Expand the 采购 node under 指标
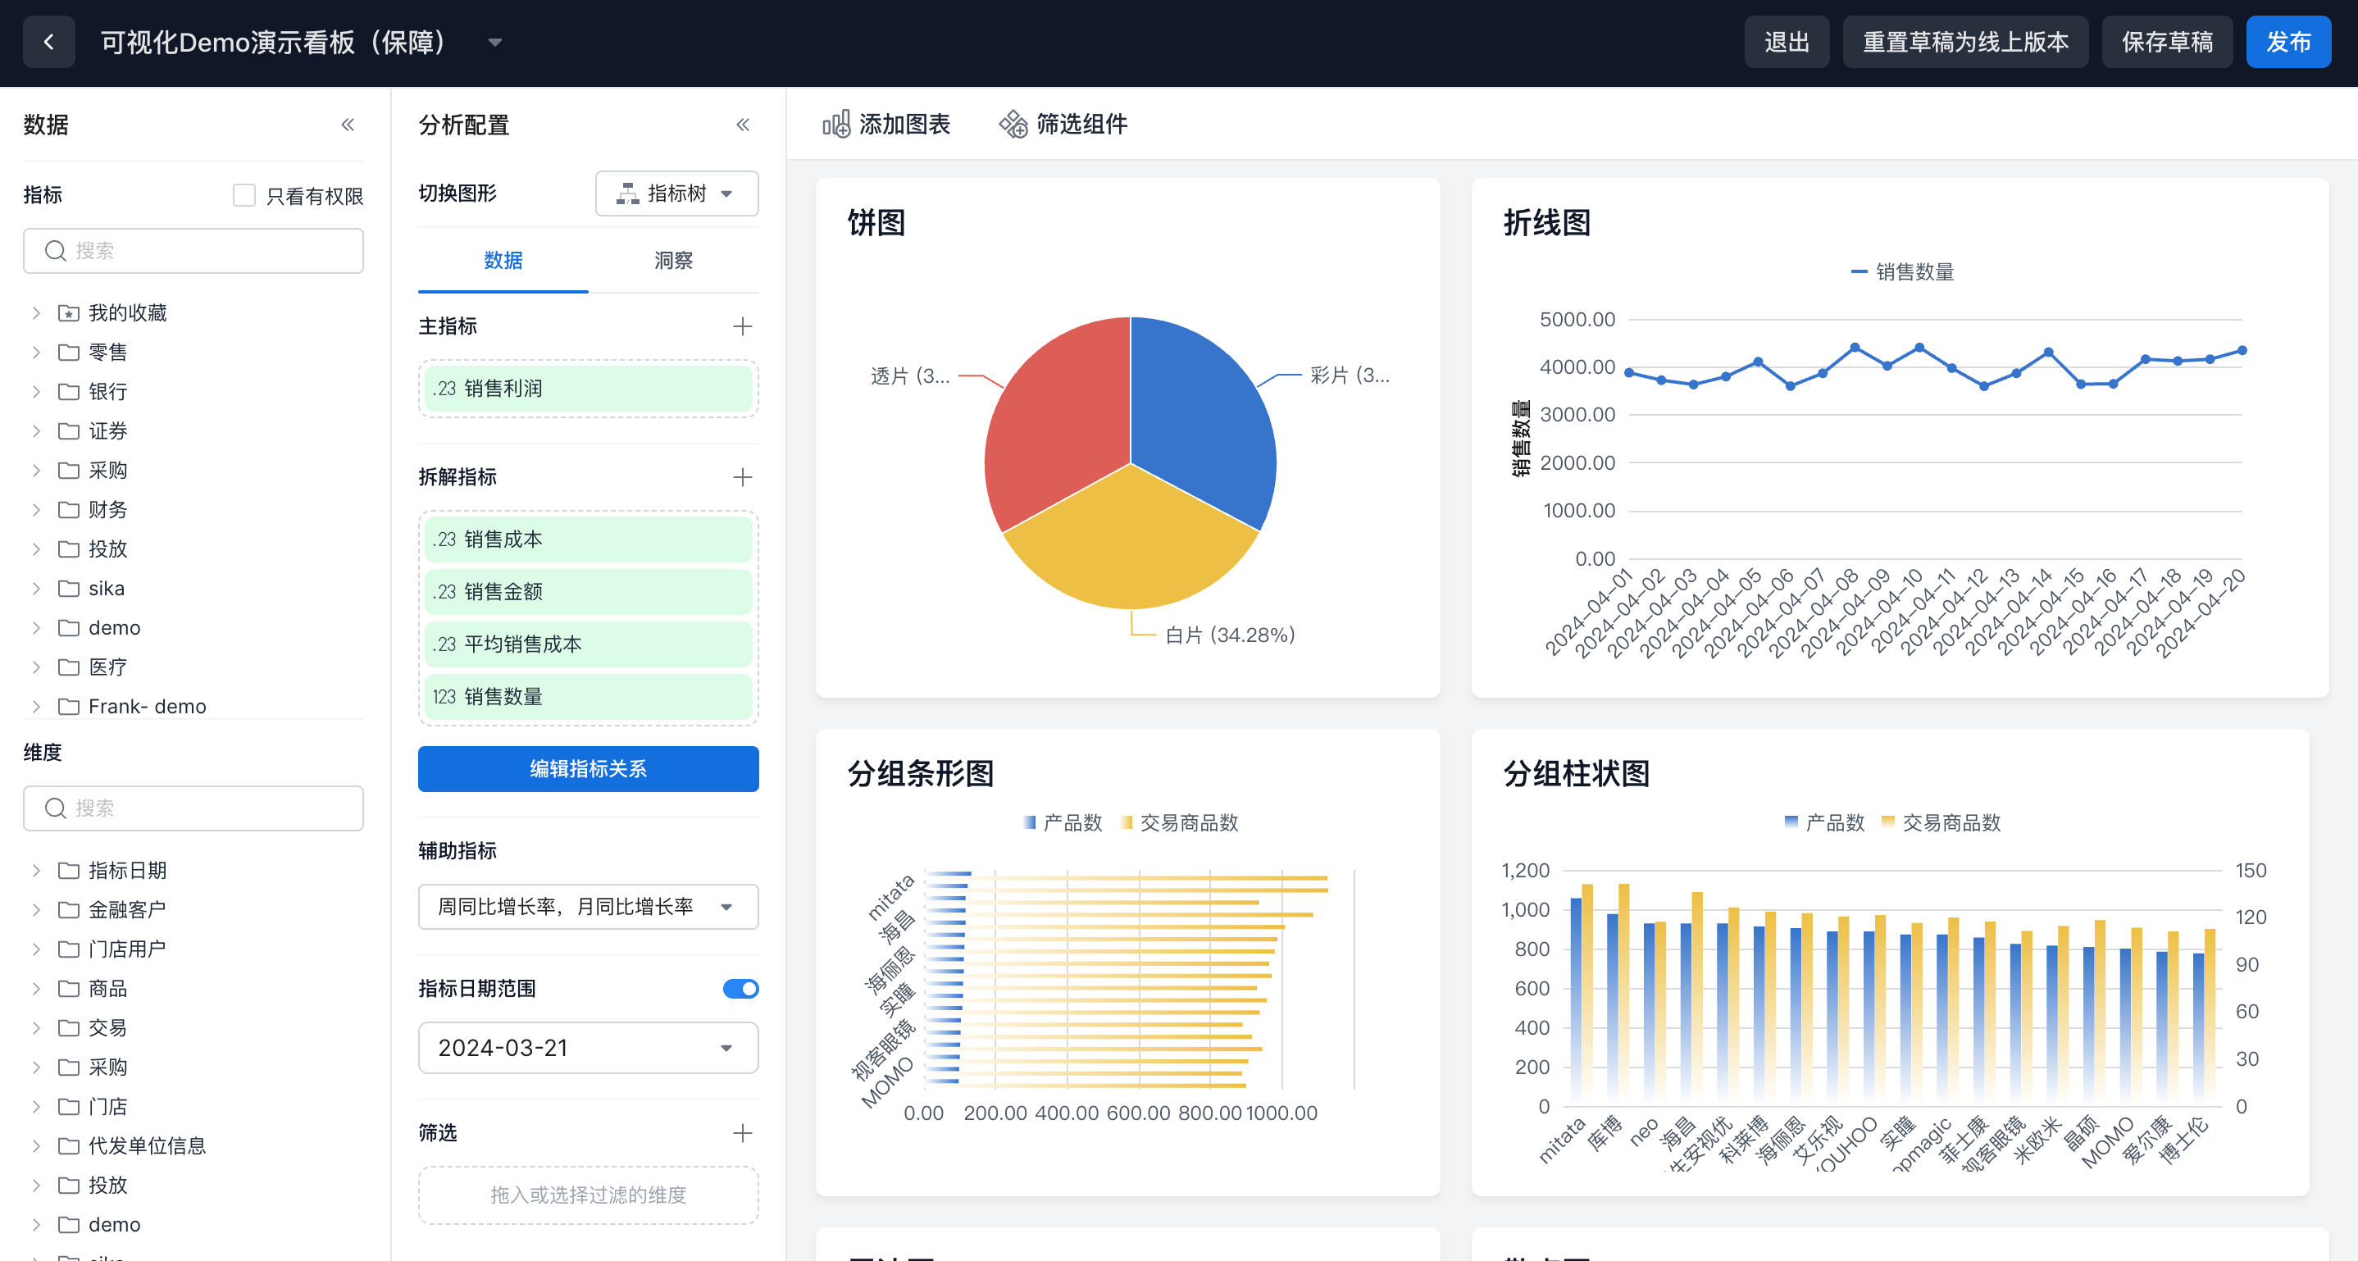Viewport: 2358px width, 1261px height. tap(36, 471)
